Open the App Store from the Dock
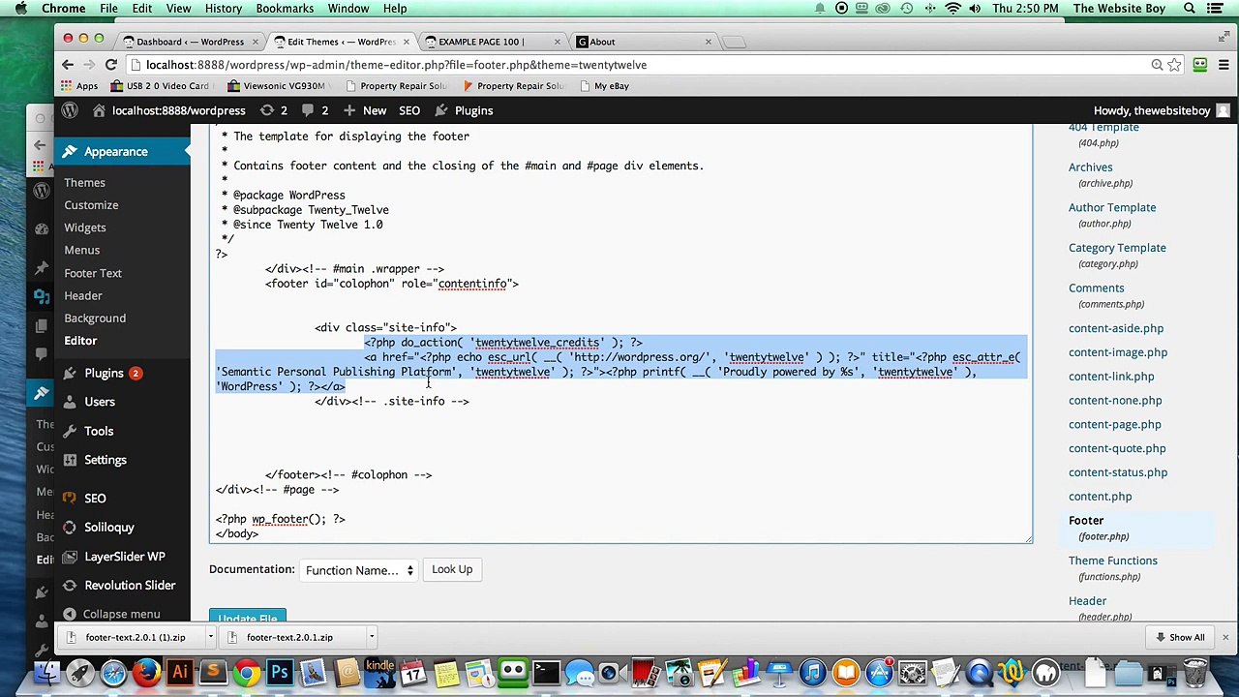 pos(879,672)
